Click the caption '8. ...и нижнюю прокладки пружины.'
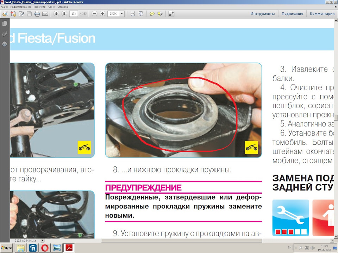 click(172, 170)
